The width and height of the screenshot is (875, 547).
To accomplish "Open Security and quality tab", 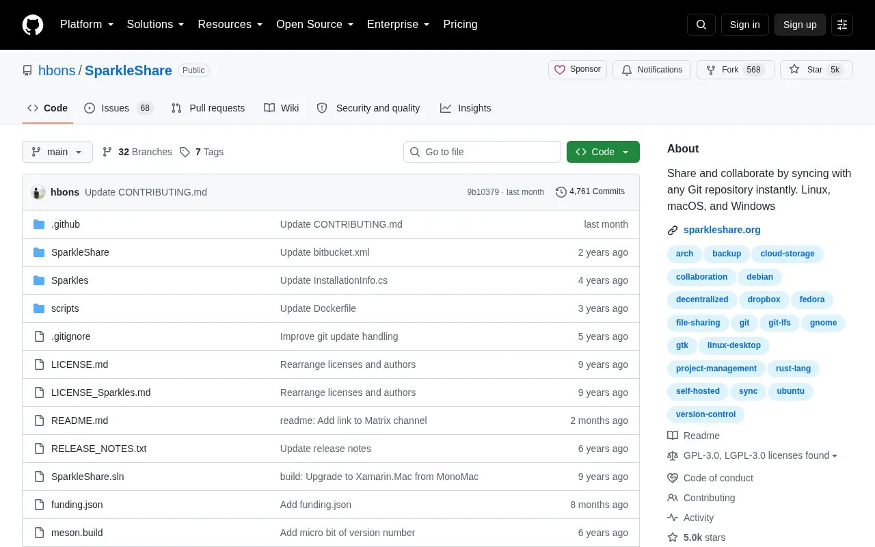I will coord(368,108).
